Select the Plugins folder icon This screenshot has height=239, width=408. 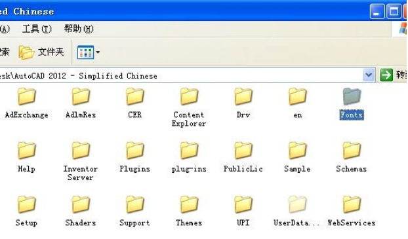[x=134, y=151]
